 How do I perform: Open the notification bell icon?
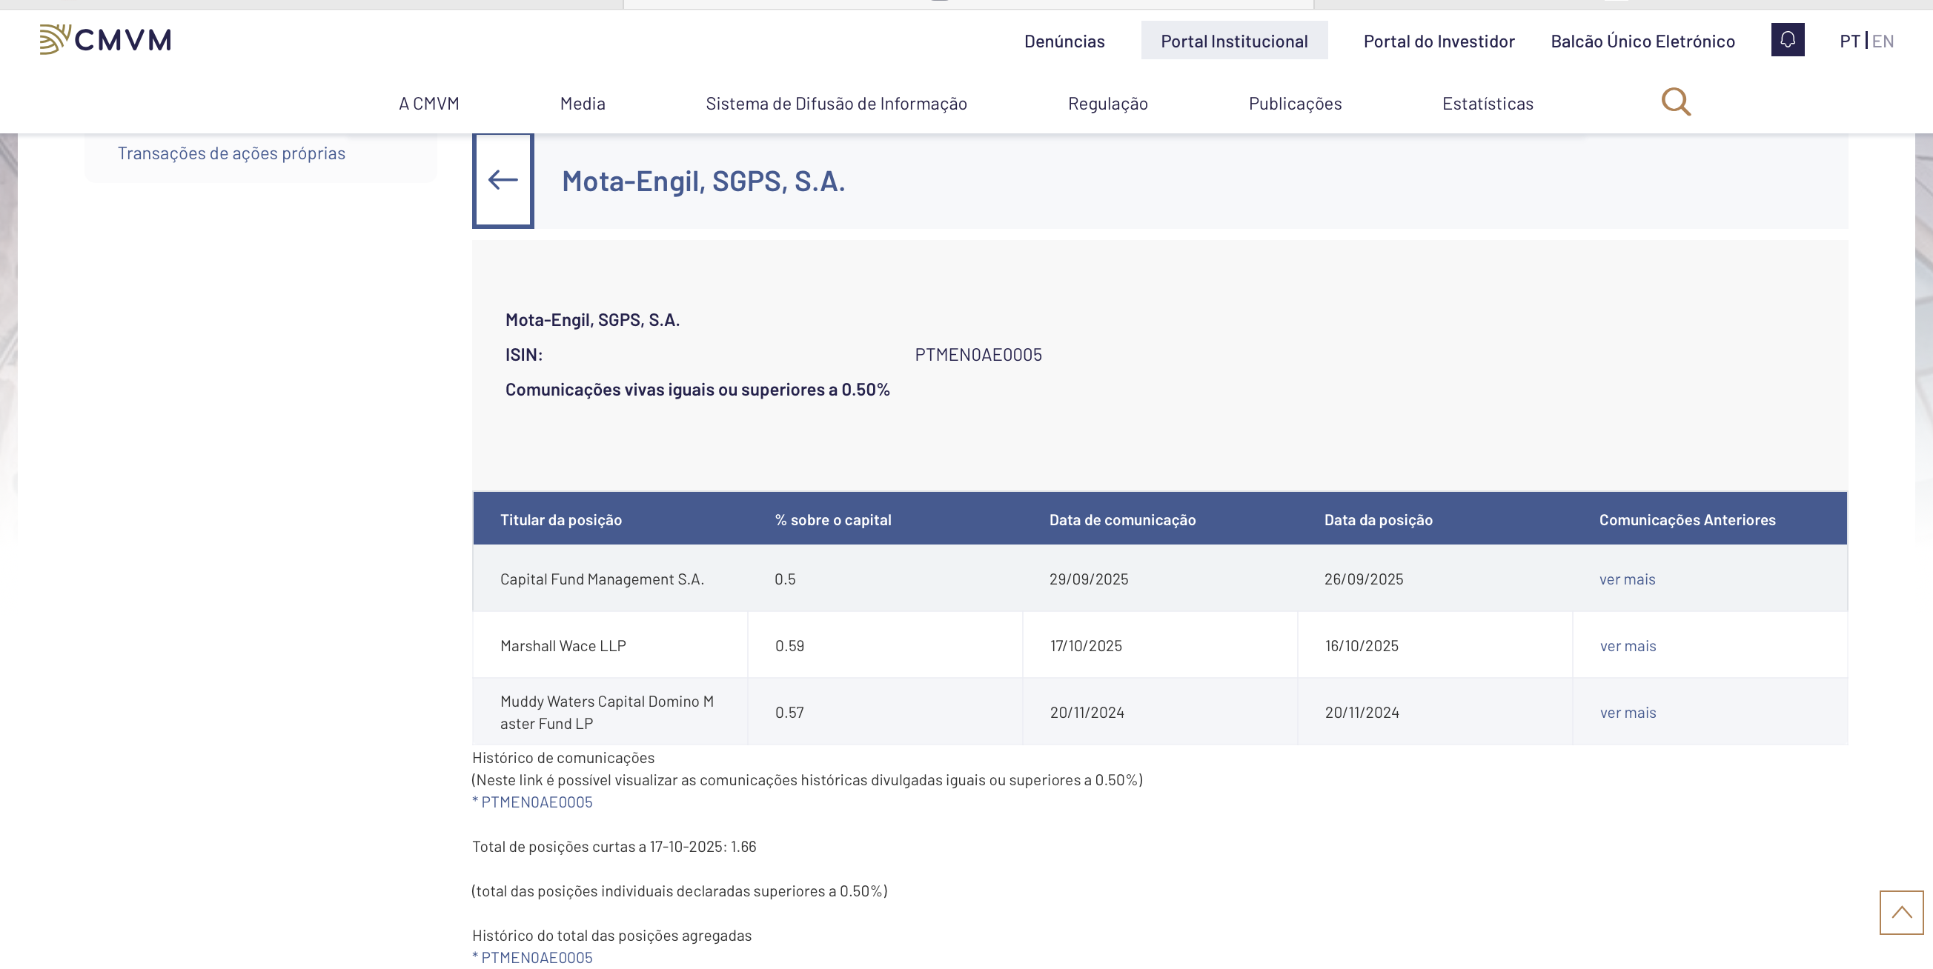[x=1788, y=40]
